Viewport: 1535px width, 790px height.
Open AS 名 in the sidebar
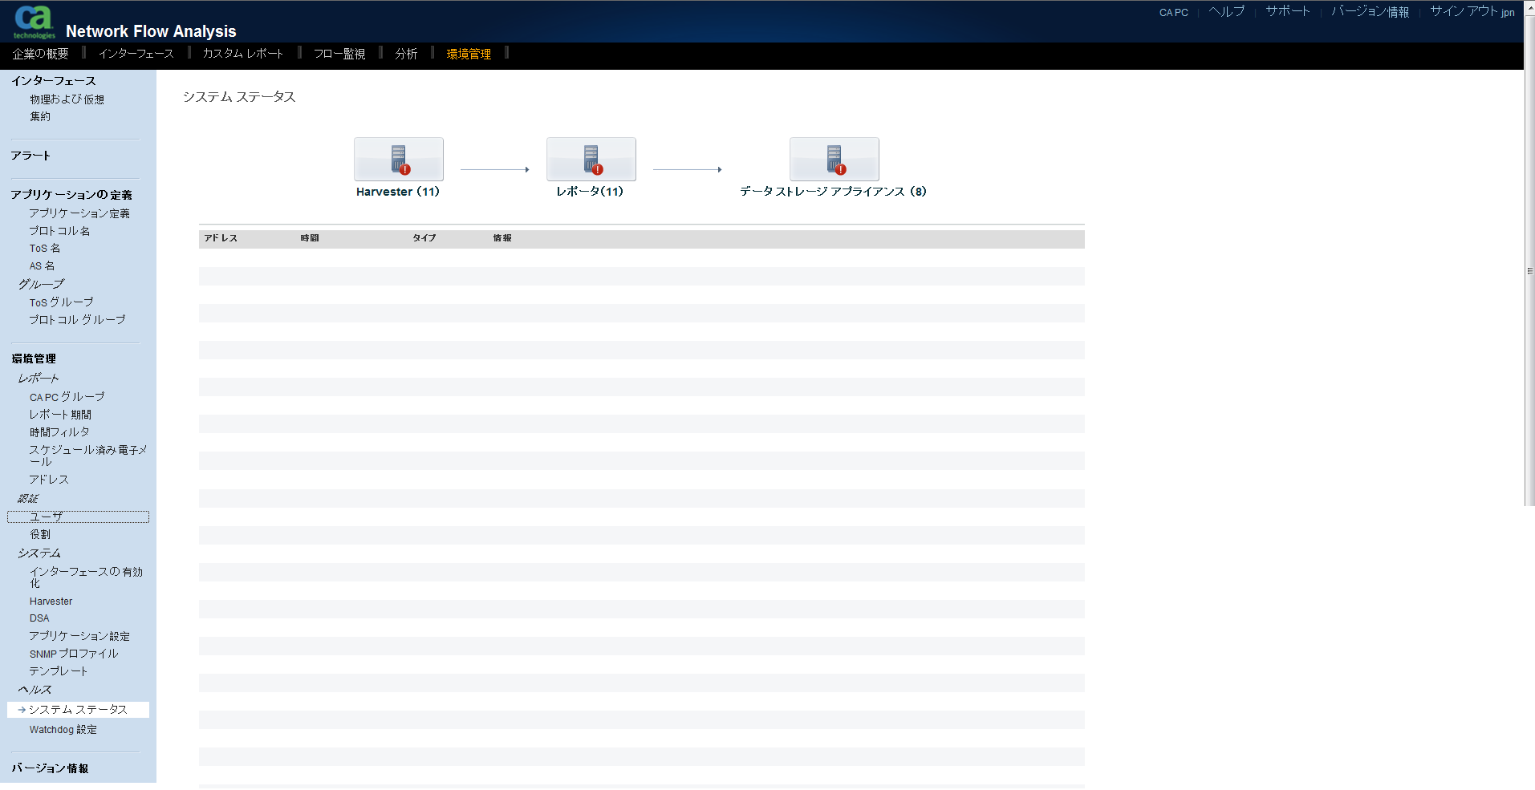pyautogui.click(x=42, y=266)
